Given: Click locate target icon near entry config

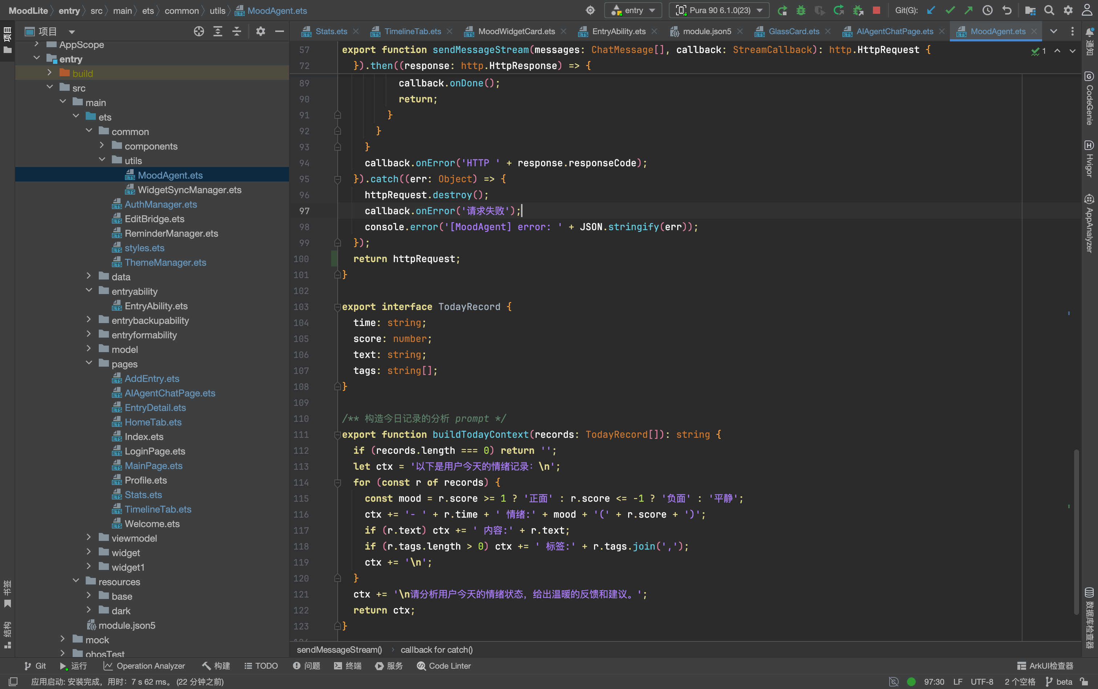Looking at the screenshot, I should (x=590, y=11).
